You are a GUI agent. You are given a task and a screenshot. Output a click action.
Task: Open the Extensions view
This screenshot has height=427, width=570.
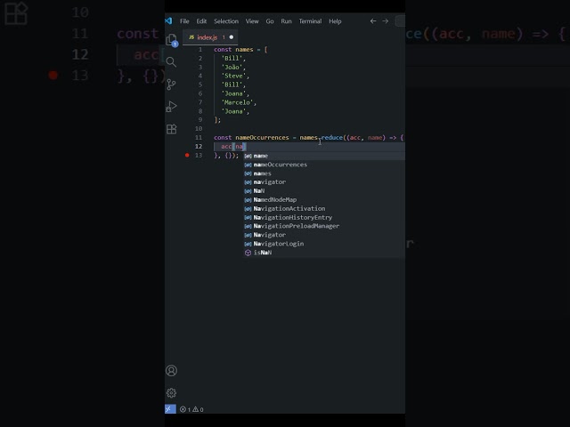(171, 129)
